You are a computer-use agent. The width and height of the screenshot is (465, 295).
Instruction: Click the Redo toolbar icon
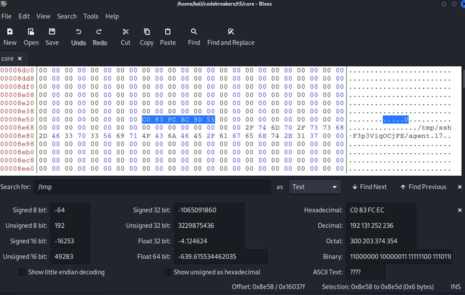tap(100, 32)
